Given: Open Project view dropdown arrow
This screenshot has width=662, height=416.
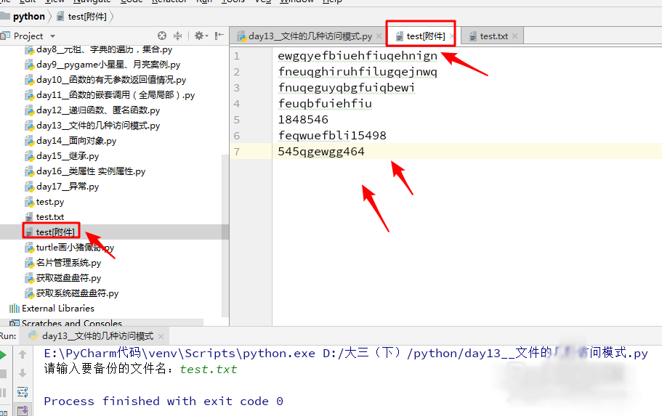Looking at the screenshot, I should (52, 36).
